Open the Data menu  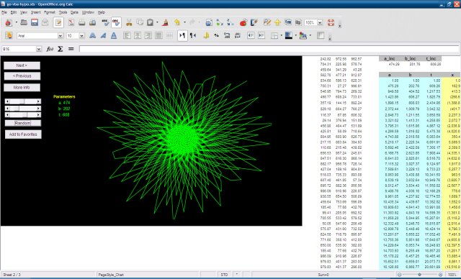coord(74,12)
